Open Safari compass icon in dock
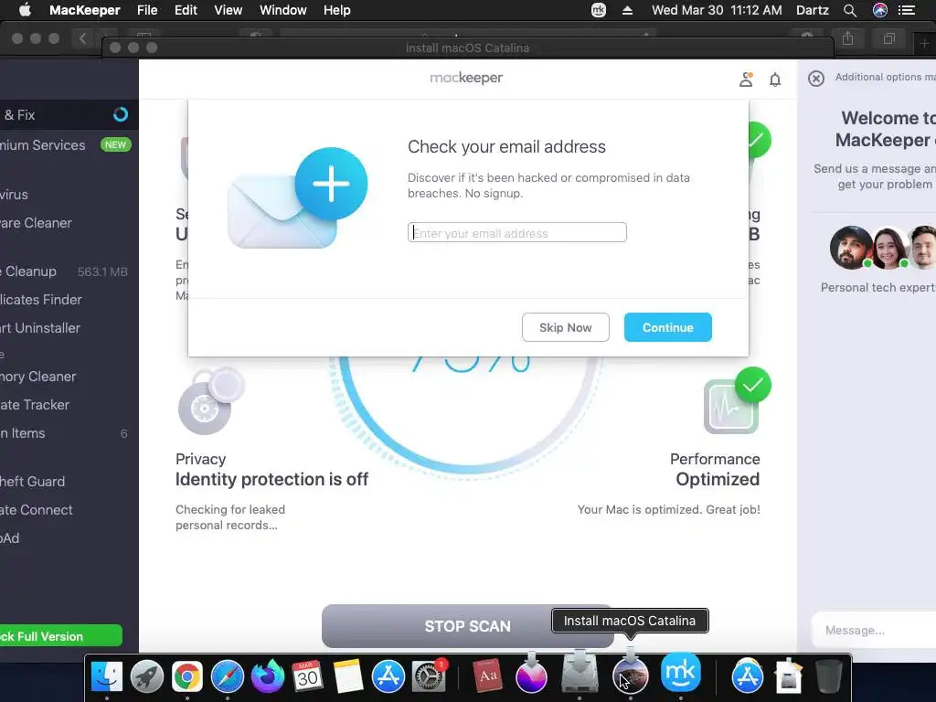This screenshot has height=702, width=936. [228, 677]
